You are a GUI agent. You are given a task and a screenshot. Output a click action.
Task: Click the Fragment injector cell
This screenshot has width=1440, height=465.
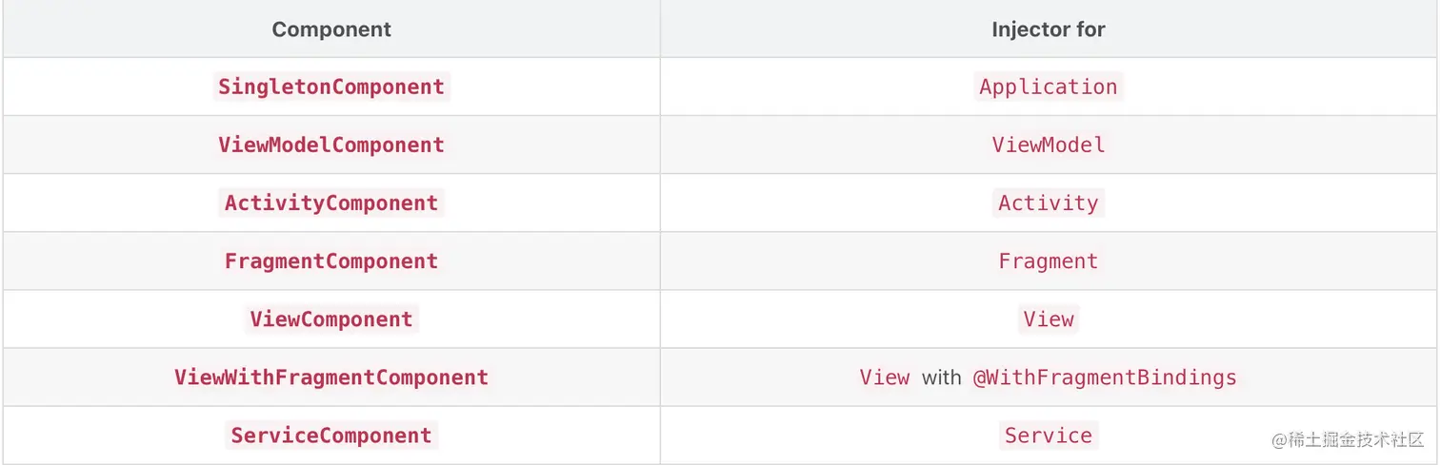point(1048,261)
